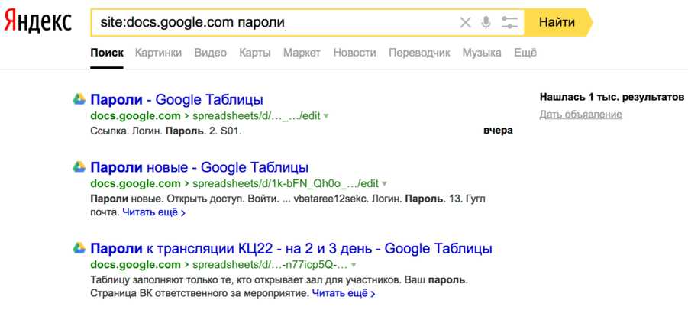Click snippet 'Ссылка. Логин. Пароль. 2. S01.'
Image resolution: width=688 pixels, height=310 pixels.
(x=166, y=131)
